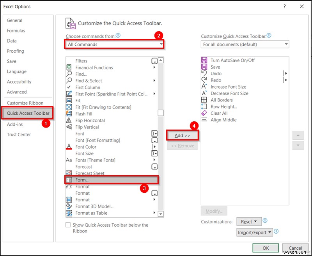Click the Financial Functions icon
The image size is (312, 256).
pos(69,68)
